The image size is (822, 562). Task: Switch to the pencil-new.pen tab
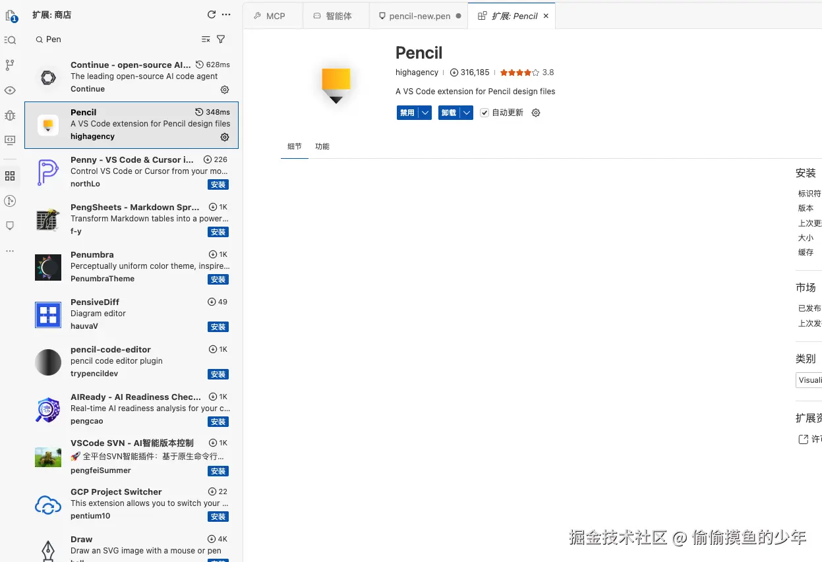pyautogui.click(x=419, y=16)
